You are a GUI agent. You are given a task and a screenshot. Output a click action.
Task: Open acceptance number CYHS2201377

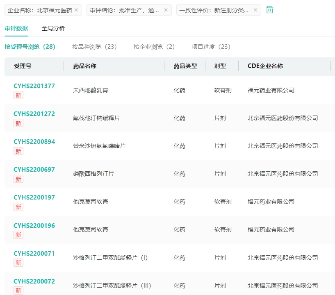tap(34, 86)
